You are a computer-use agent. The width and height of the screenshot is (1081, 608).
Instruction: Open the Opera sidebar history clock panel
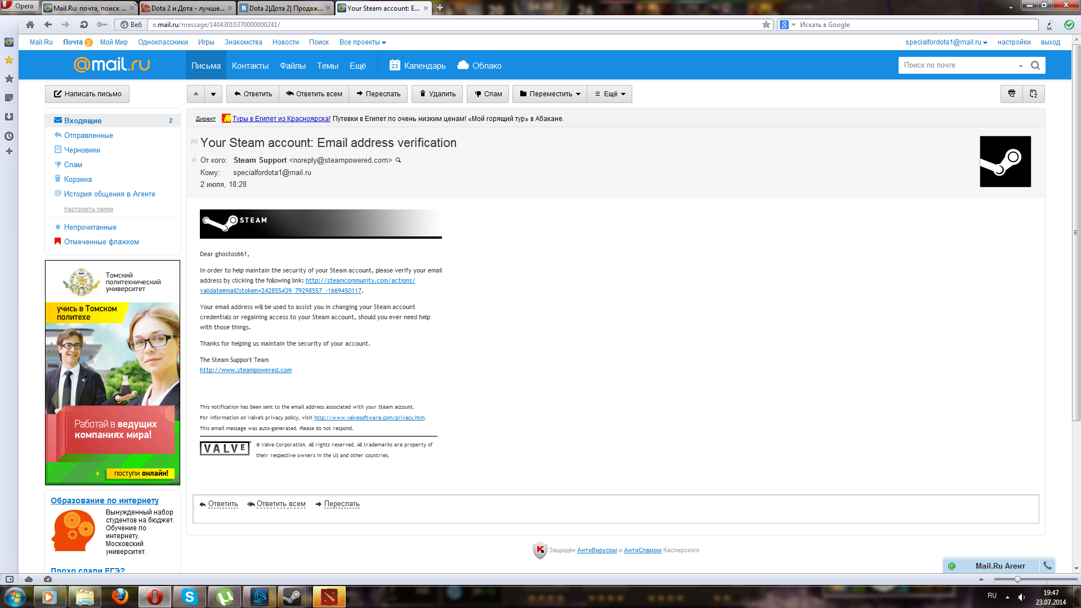[9, 136]
